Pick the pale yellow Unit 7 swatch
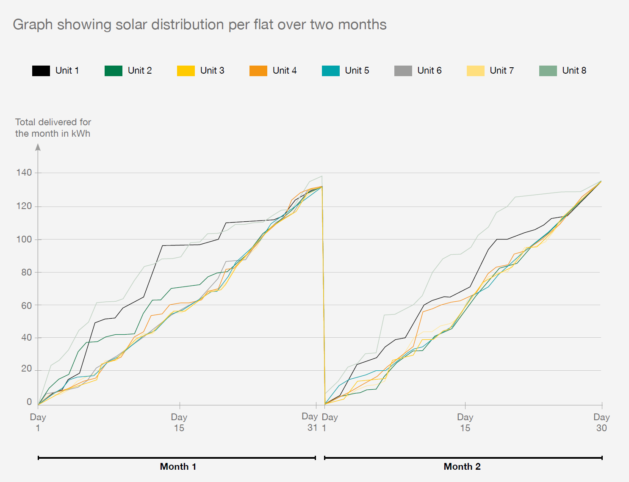 [x=475, y=71]
